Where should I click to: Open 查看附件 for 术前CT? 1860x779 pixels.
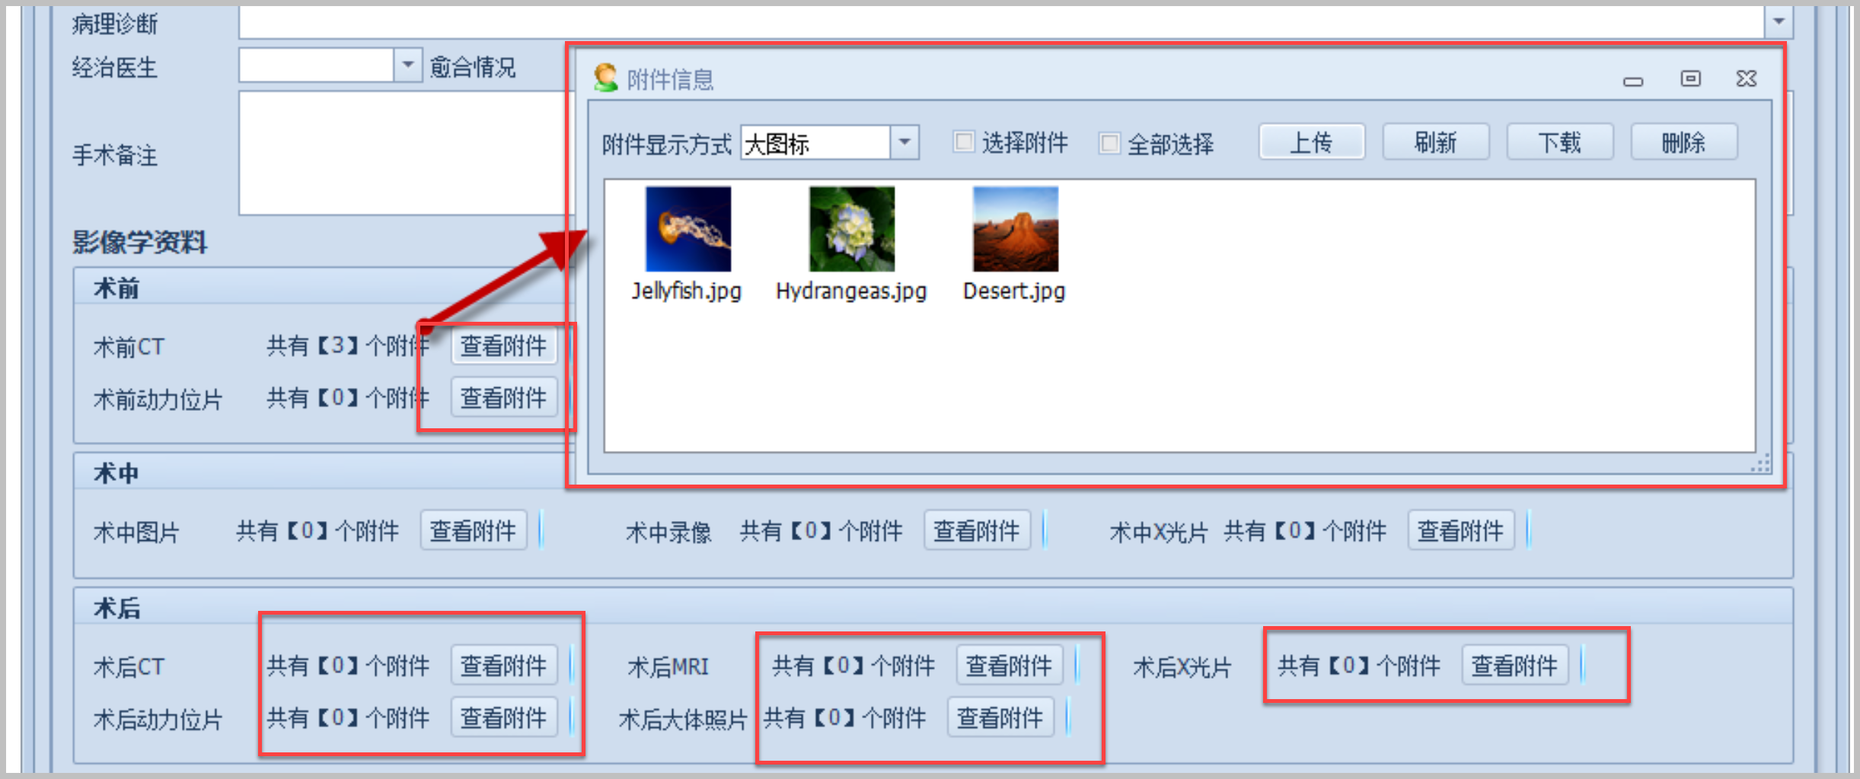[504, 346]
